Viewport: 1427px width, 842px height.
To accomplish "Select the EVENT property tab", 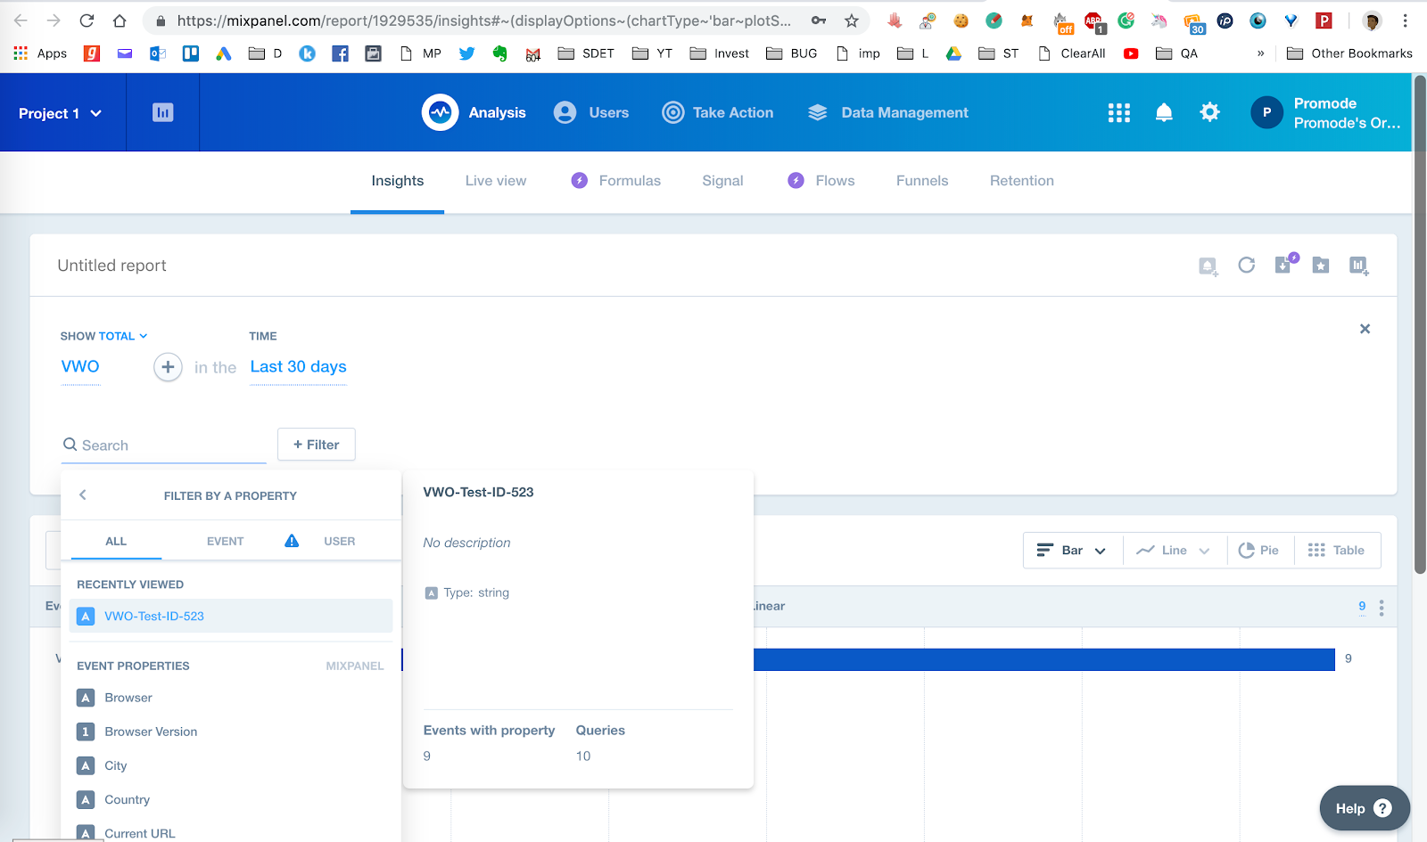I will (x=225, y=541).
